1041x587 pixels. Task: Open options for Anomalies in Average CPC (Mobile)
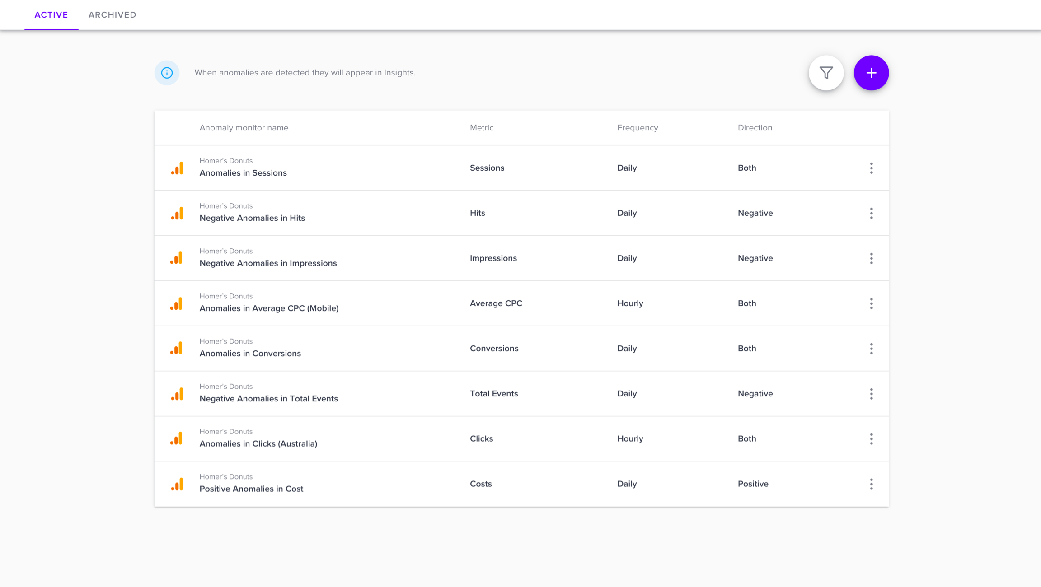[871, 303]
